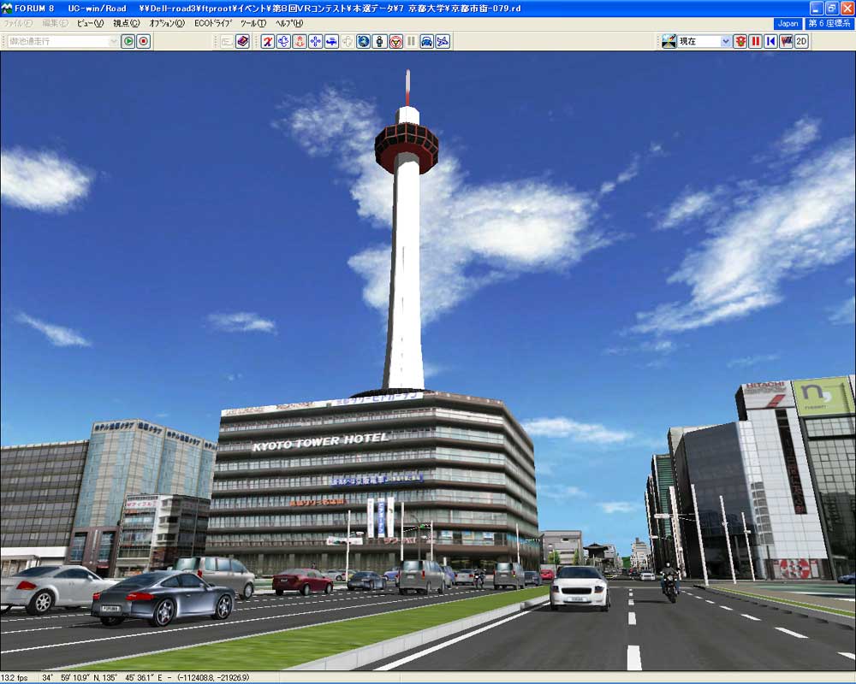
Task: Open the ヘルプ(H) menu
Action: 289,23
